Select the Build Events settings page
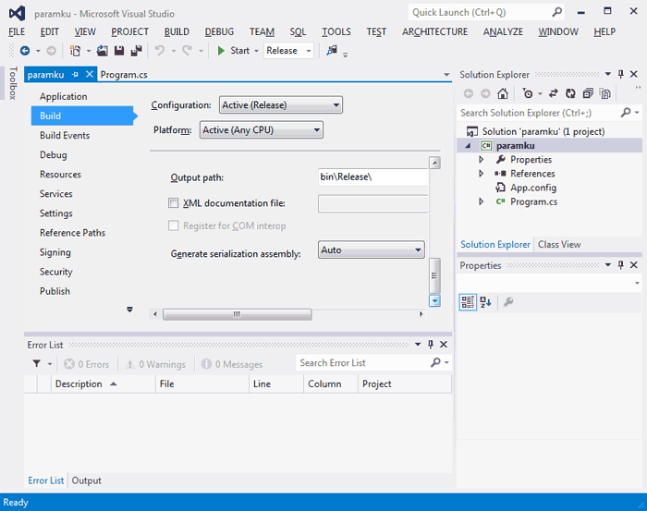Viewport: 647px width, 511px height. pos(65,135)
